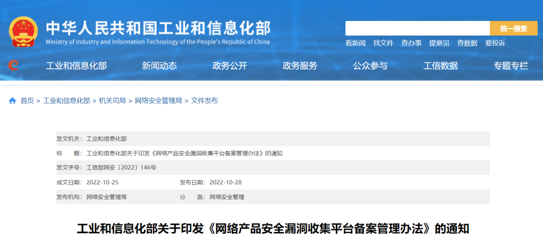Click the small red swirl logo in nav bar

tap(14, 65)
